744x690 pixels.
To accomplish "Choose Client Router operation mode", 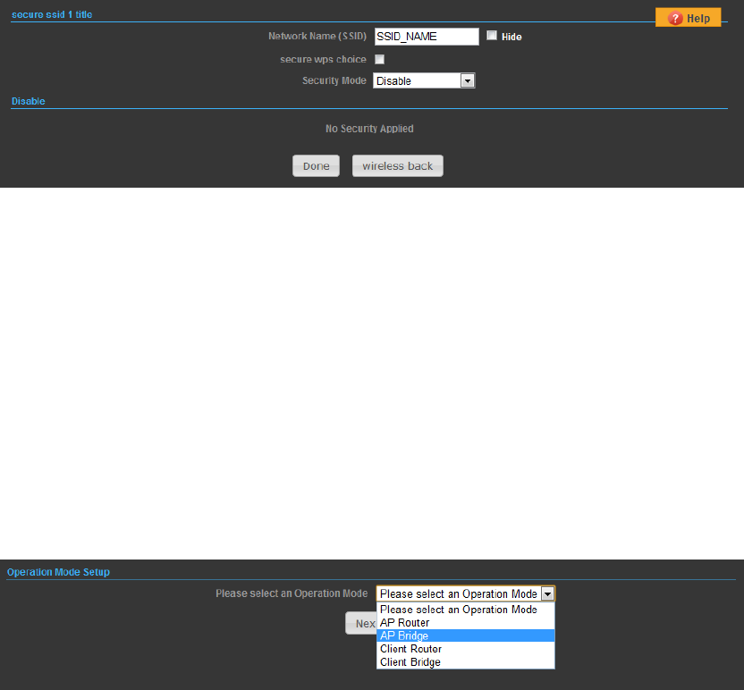I will pyautogui.click(x=466, y=649).
